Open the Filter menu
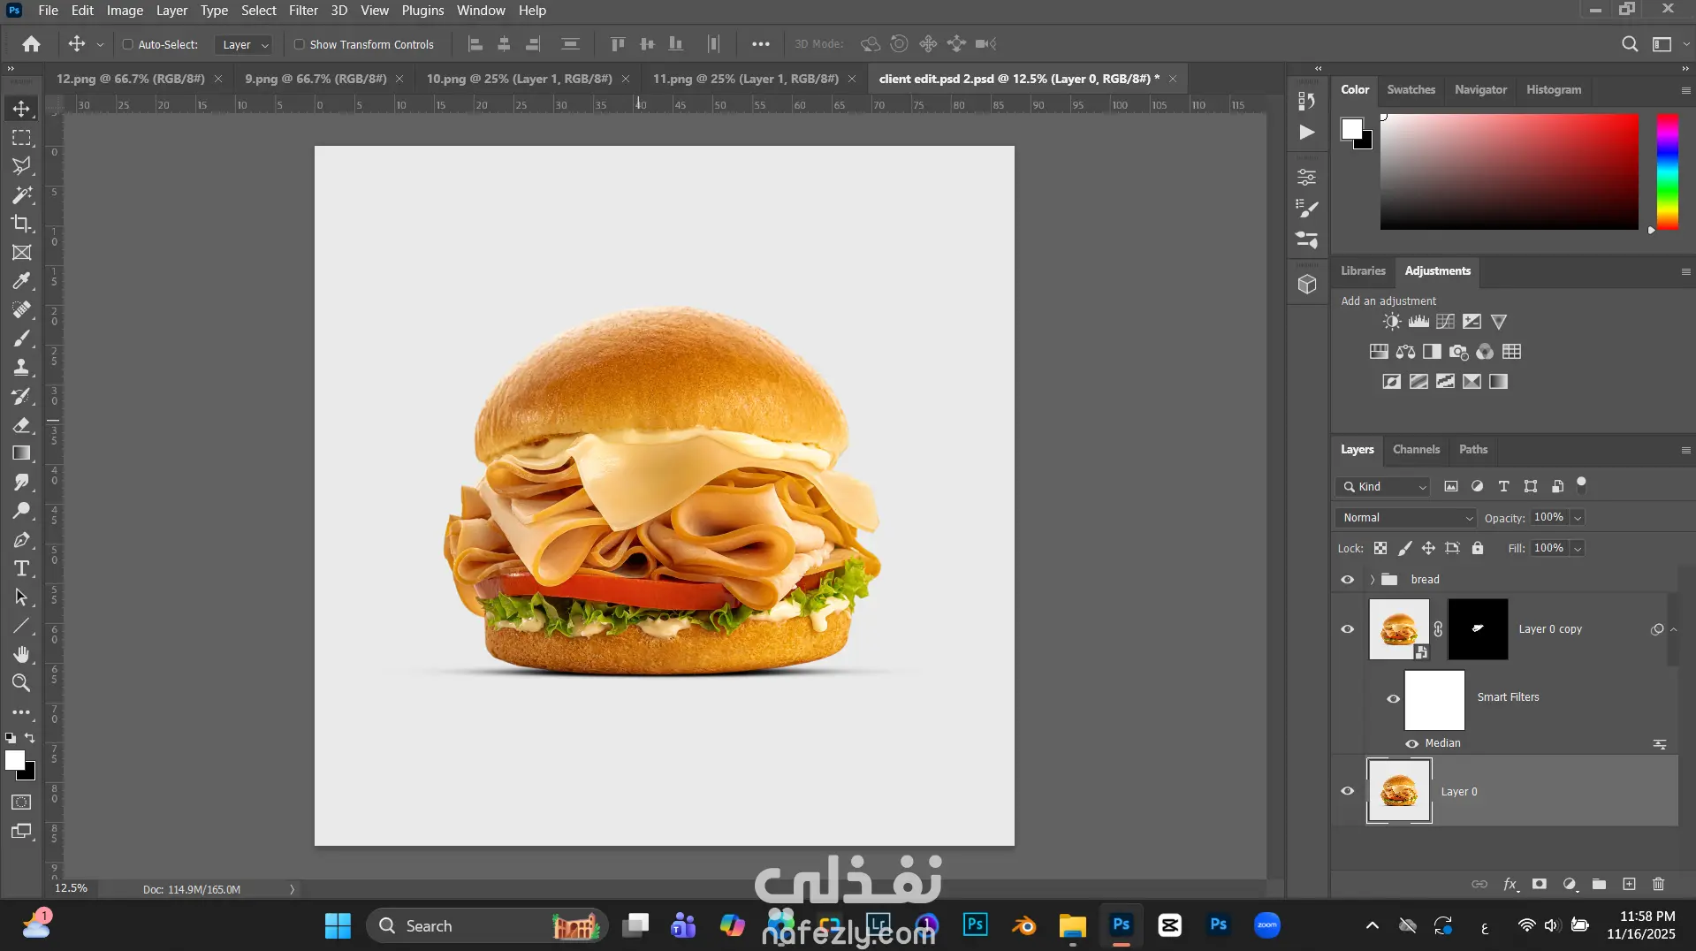Image resolution: width=1696 pixels, height=951 pixels. 303,11
